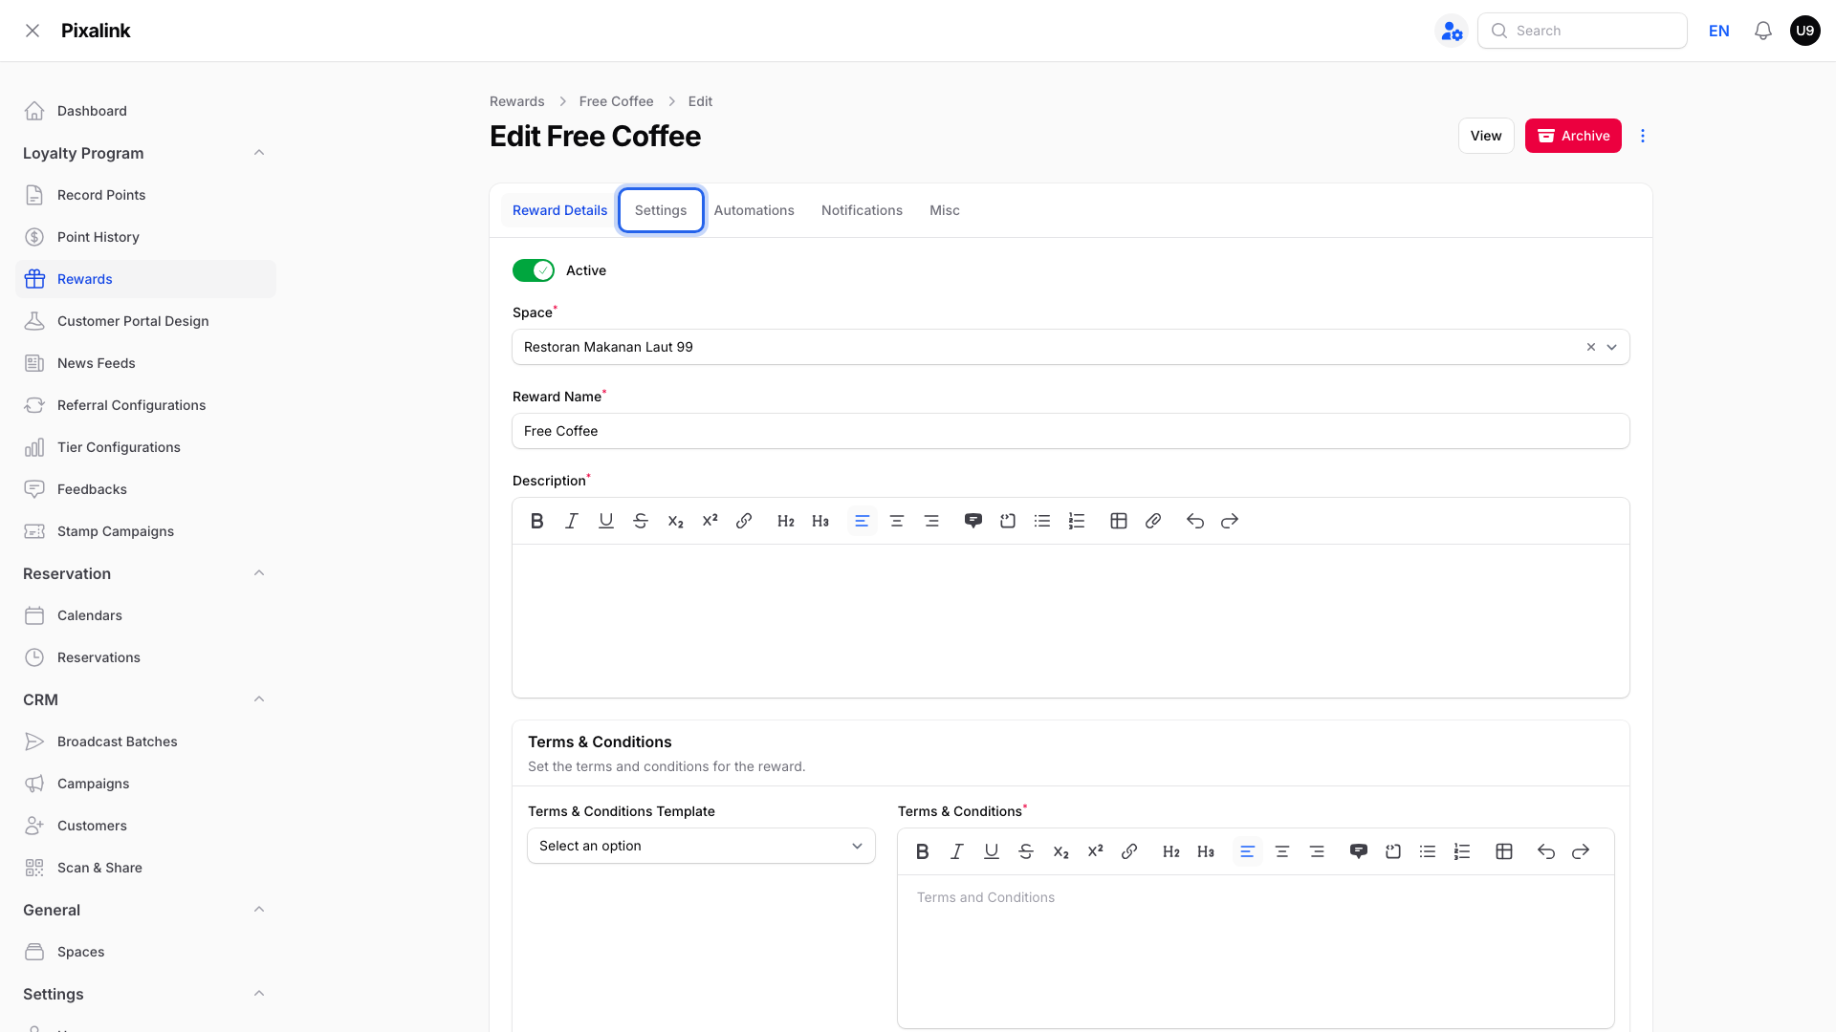Screen dimensions: 1836x1032
Task: Insert blockquote in Description editor
Action: [x=973, y=521]
